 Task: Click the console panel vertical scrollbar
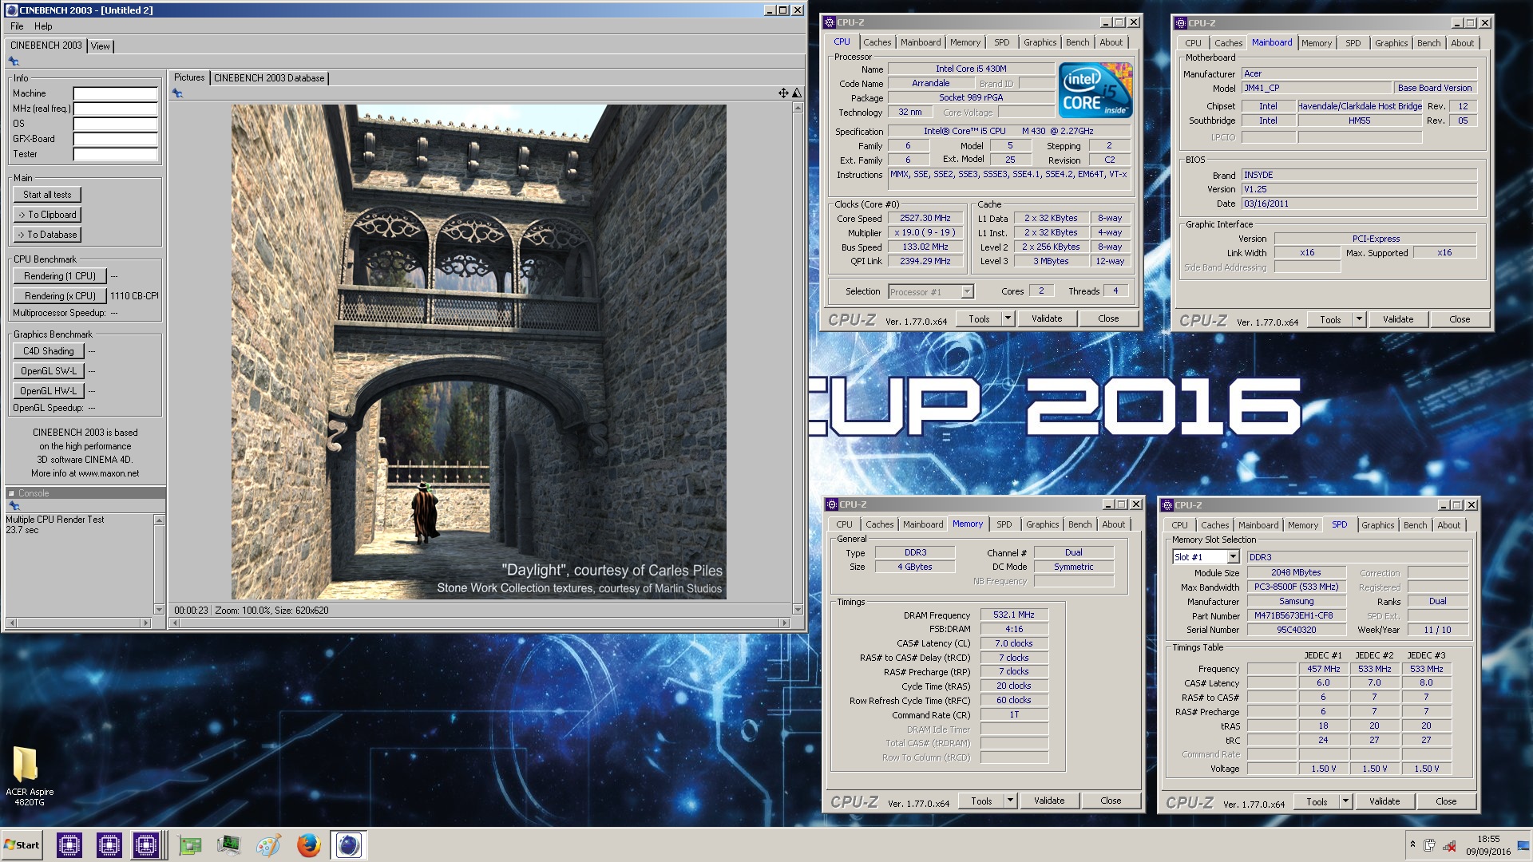(x=159, y=564)
